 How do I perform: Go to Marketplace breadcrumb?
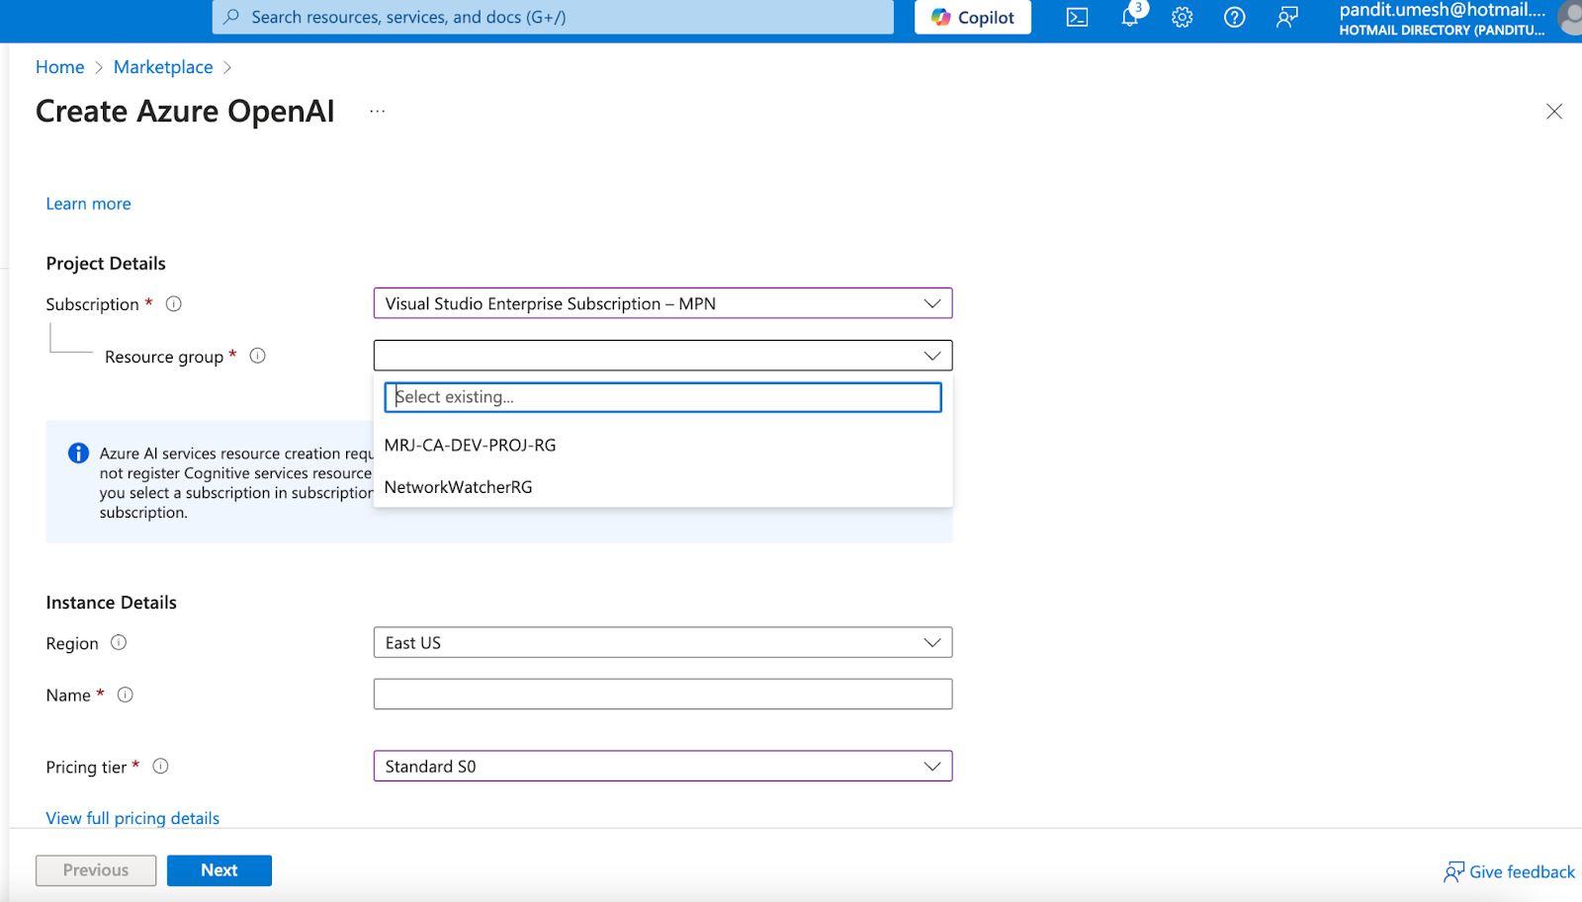click(163, 67)
